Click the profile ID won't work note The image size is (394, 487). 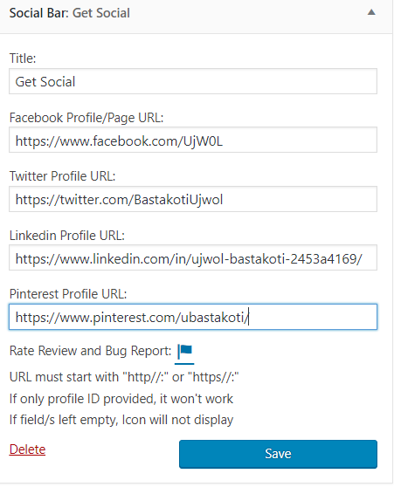[x=121, y=399]
